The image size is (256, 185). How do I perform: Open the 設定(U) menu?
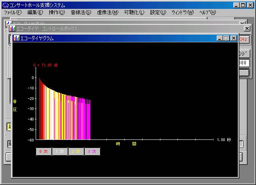pyautogui.click(x=158, y=12)
